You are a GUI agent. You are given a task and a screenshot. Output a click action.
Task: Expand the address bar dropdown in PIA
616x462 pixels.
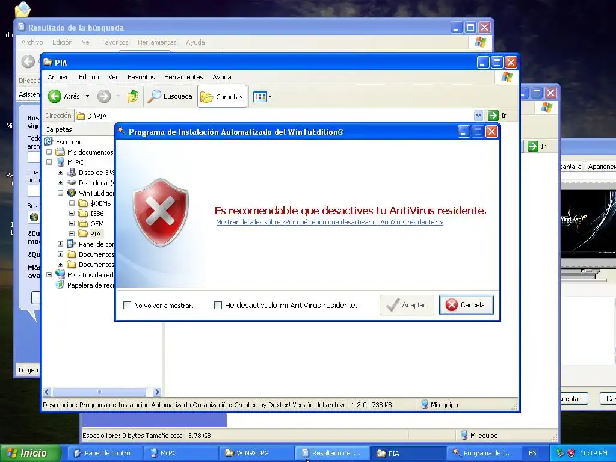(478, 116)
